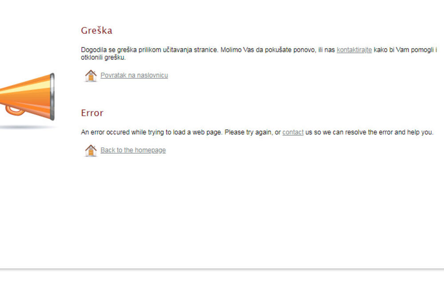Click the phrase 'Please try again'
Screen dimensions: 444x295
click(249, 132)
